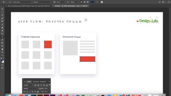Toggle text orientation in options bar
The image size is (171, 96).
(x=10, y=2)
